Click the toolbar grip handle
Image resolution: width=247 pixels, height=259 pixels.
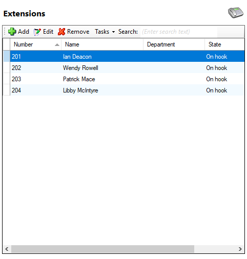click(x=5, y=32)
